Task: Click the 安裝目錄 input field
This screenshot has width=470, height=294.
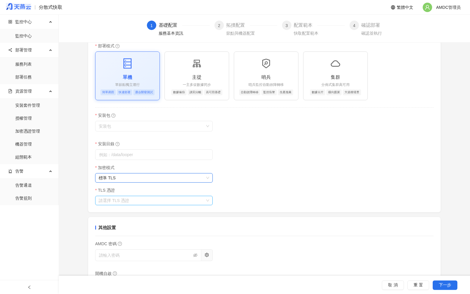Action: point(154,155)
